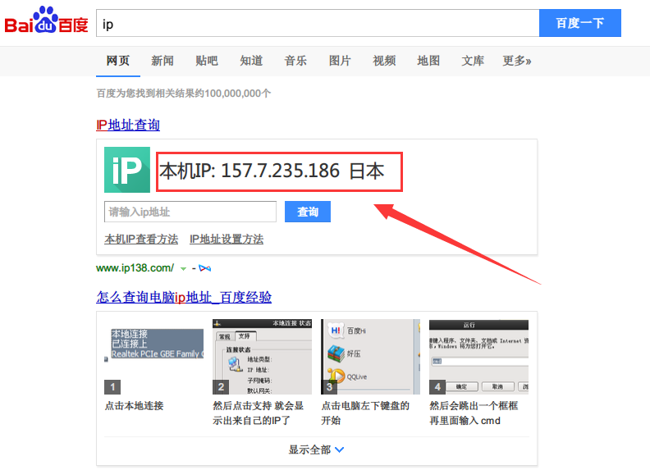Click the Baidu logo

(46, 20)
